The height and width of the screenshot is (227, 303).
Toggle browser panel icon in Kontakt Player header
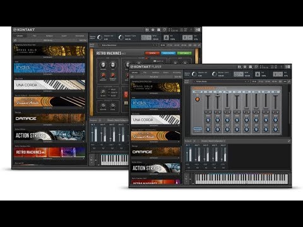point(239,67)
